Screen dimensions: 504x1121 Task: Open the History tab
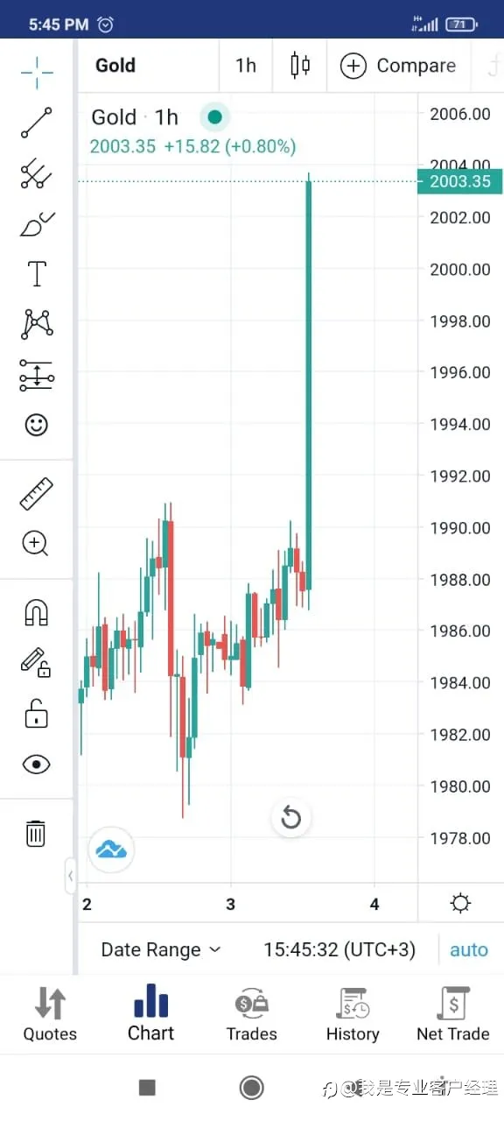tap(353, 1016)
